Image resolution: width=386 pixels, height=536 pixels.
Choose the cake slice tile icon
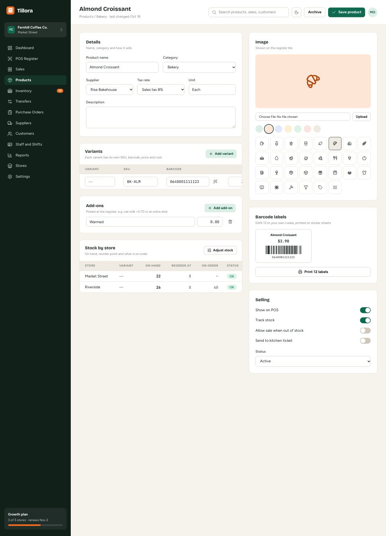[x=349, y=144]
